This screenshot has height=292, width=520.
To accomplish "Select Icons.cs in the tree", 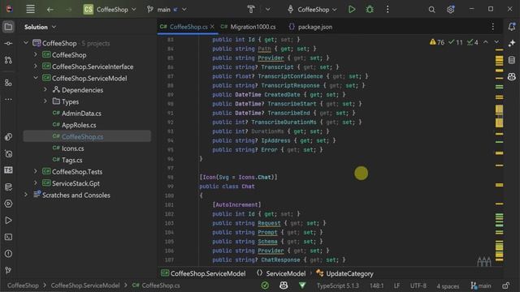I will coord(72,148).
